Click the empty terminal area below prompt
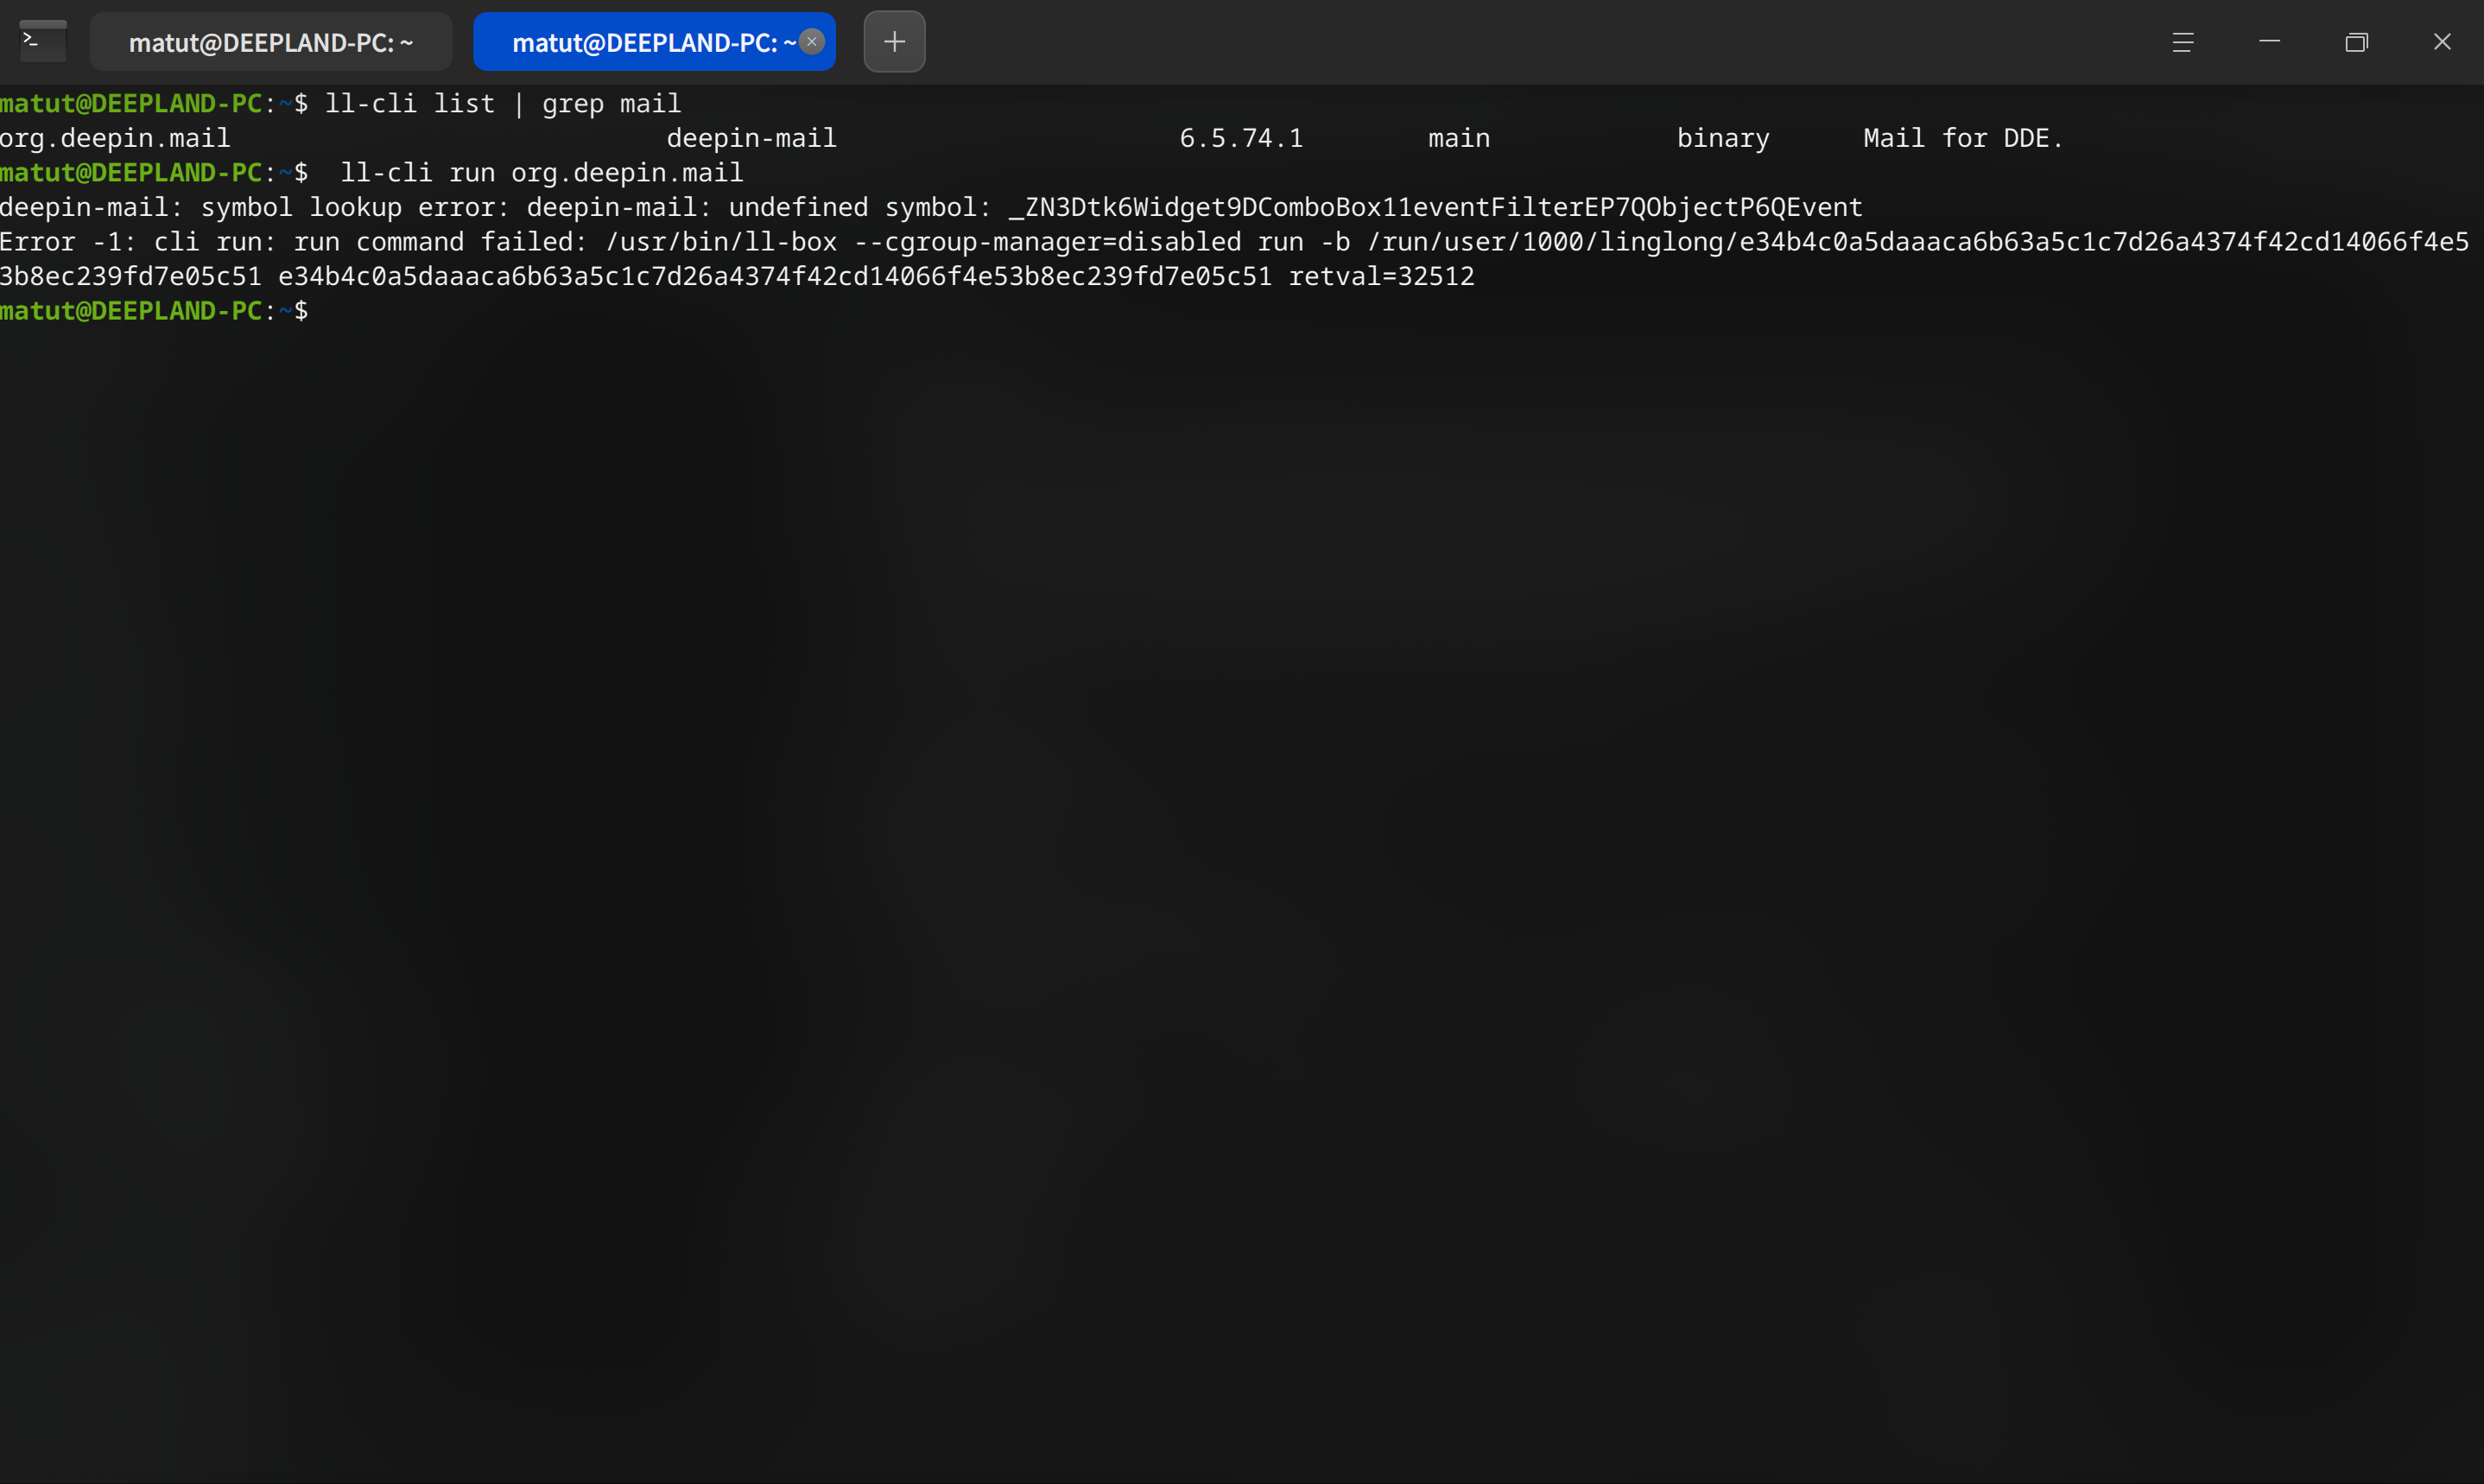 (1241, 900)
